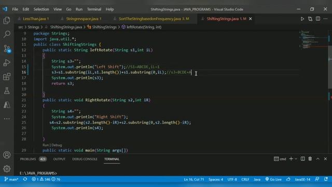
Task: Open the Help menu
Action: 109,9
